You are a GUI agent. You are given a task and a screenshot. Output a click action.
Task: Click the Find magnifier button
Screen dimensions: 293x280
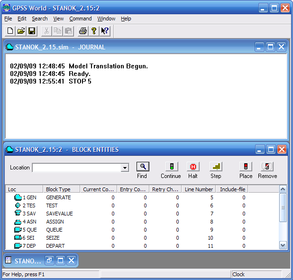(143, 167)
